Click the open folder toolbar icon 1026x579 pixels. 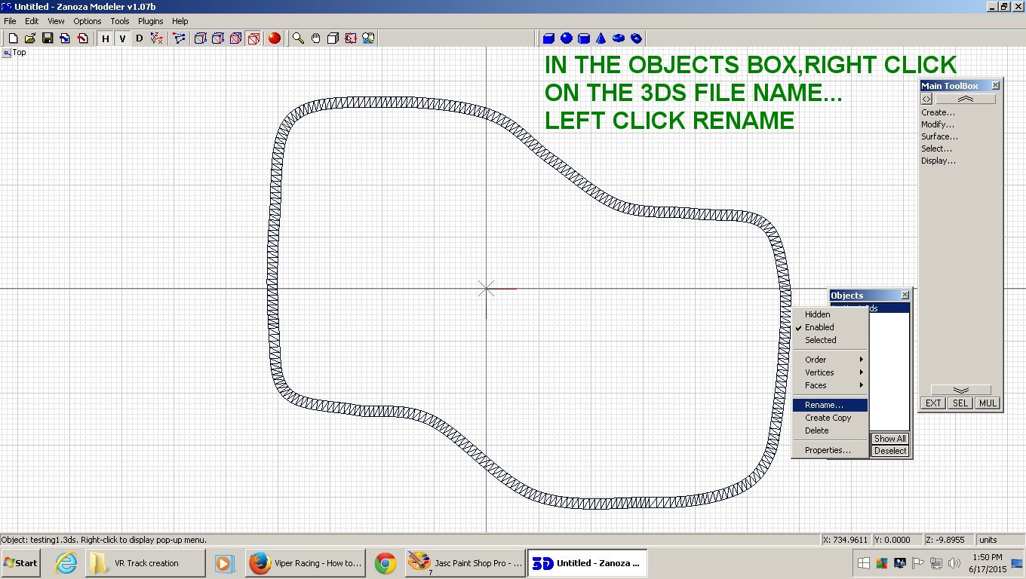click(x=30, y=38)
